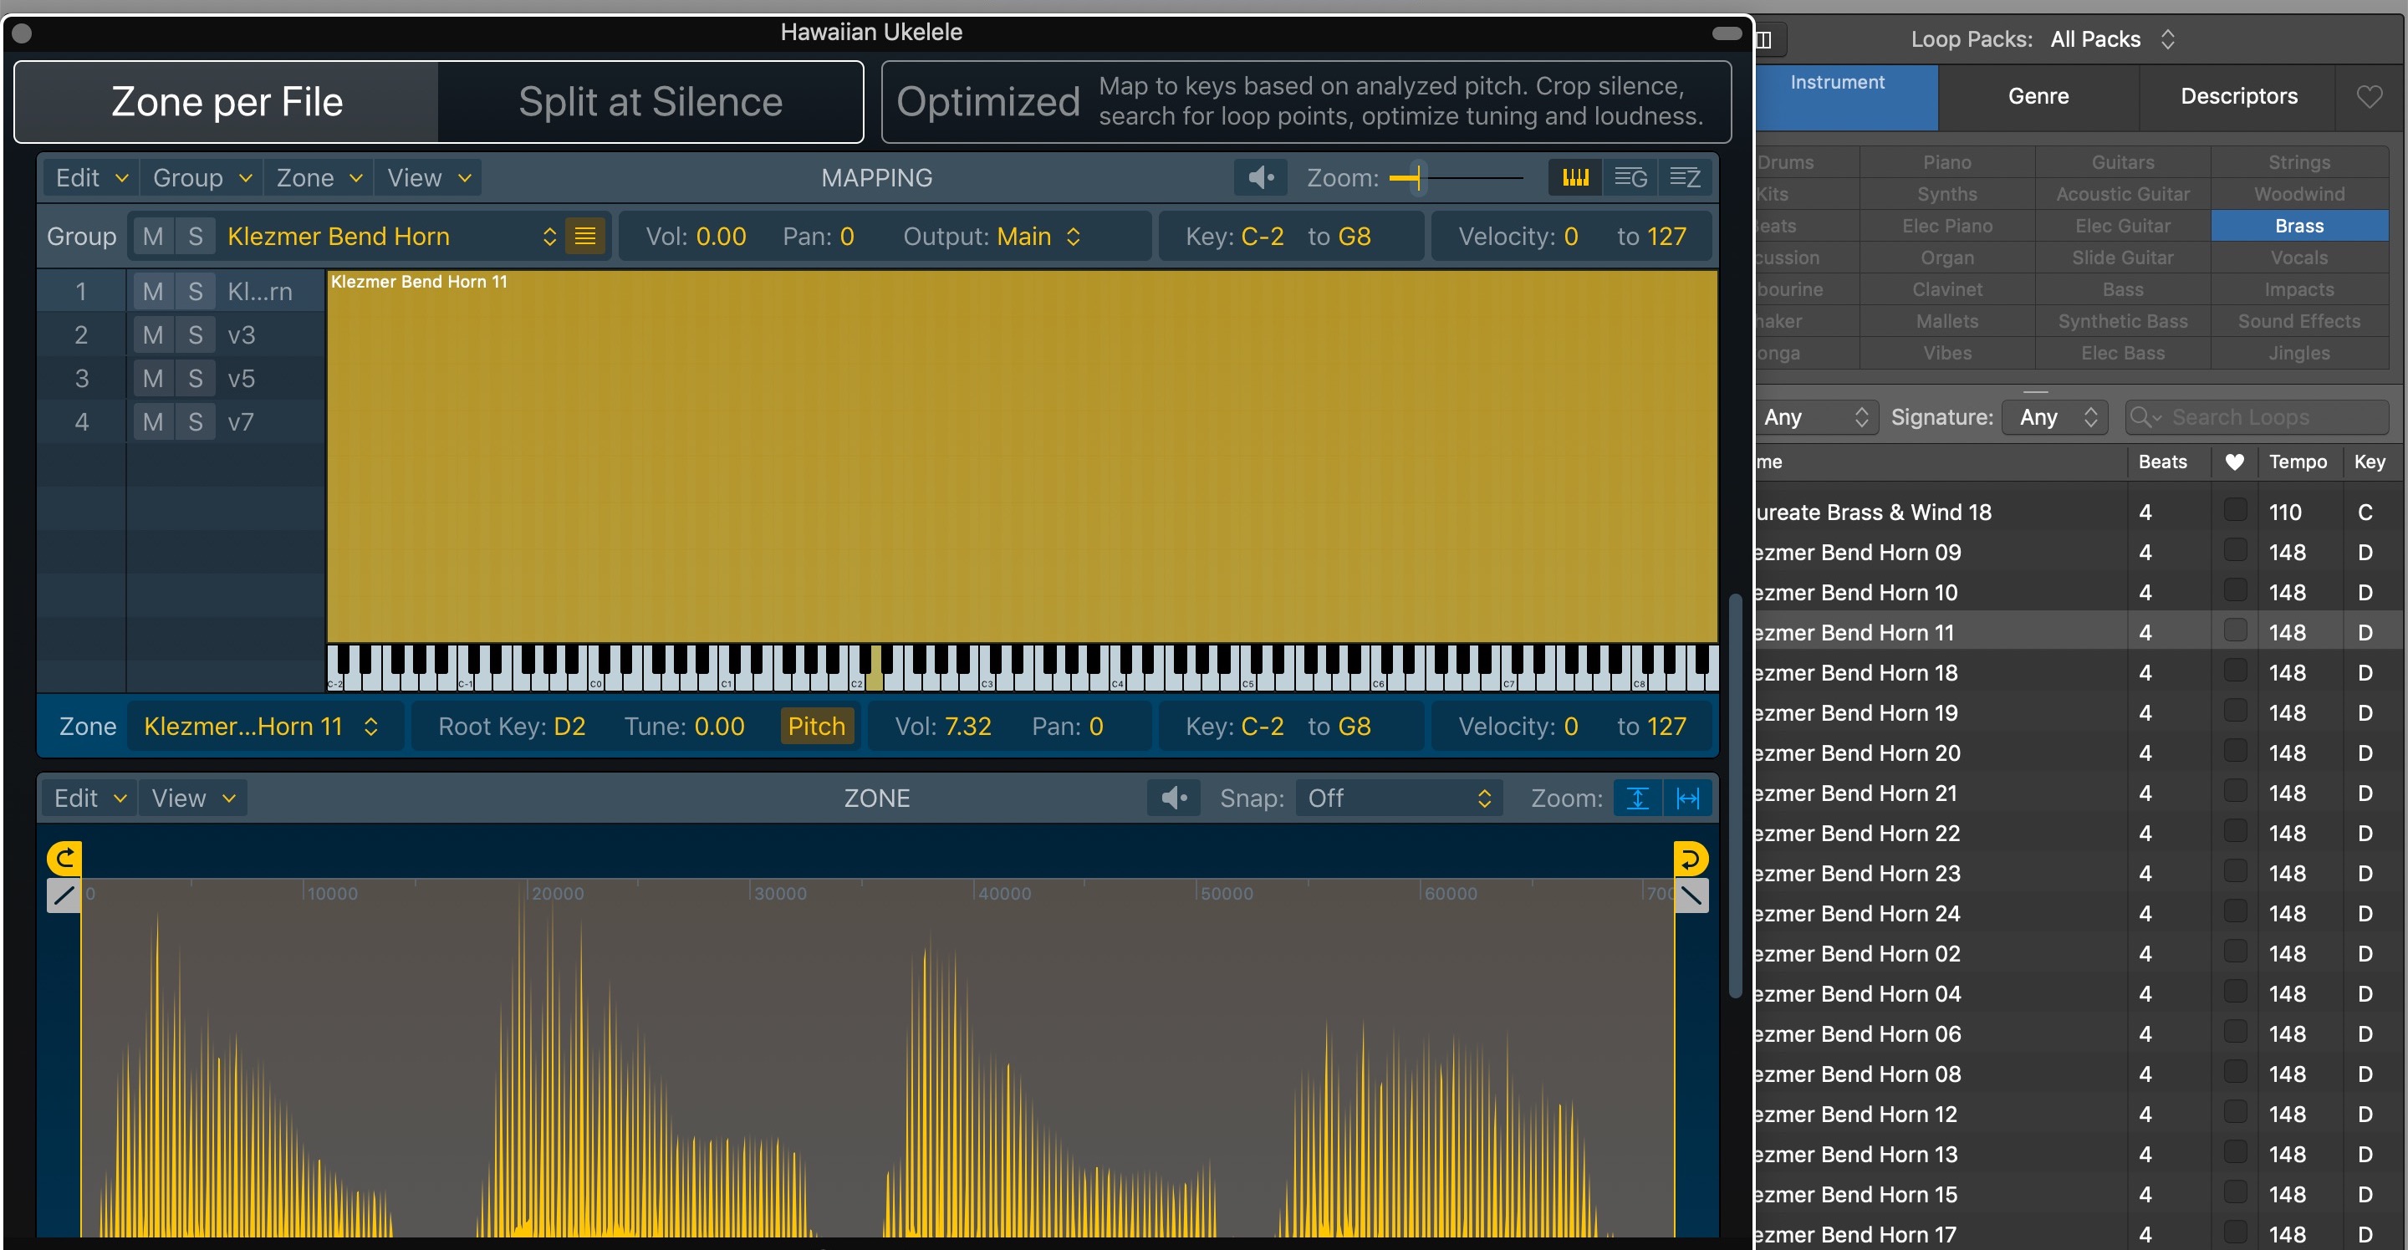Select the Split at Silence tab
Image resolution: width=2408 pixels, height=1250 pixels.
pyautogui.click(x=650, y=102)
